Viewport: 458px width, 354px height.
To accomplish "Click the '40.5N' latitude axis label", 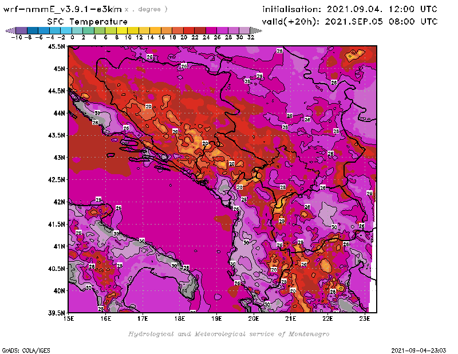I will point(56,269).
